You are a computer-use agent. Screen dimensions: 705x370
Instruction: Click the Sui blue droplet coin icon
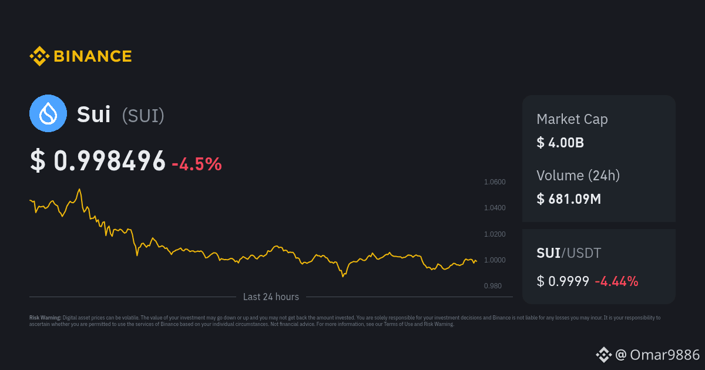48,113
